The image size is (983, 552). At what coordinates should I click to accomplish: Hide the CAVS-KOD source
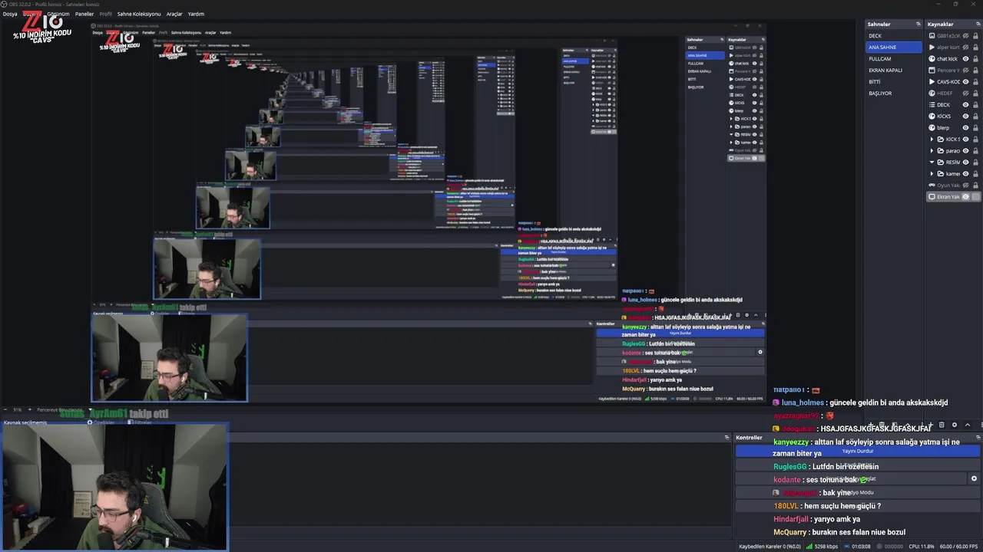pos(966,82)
